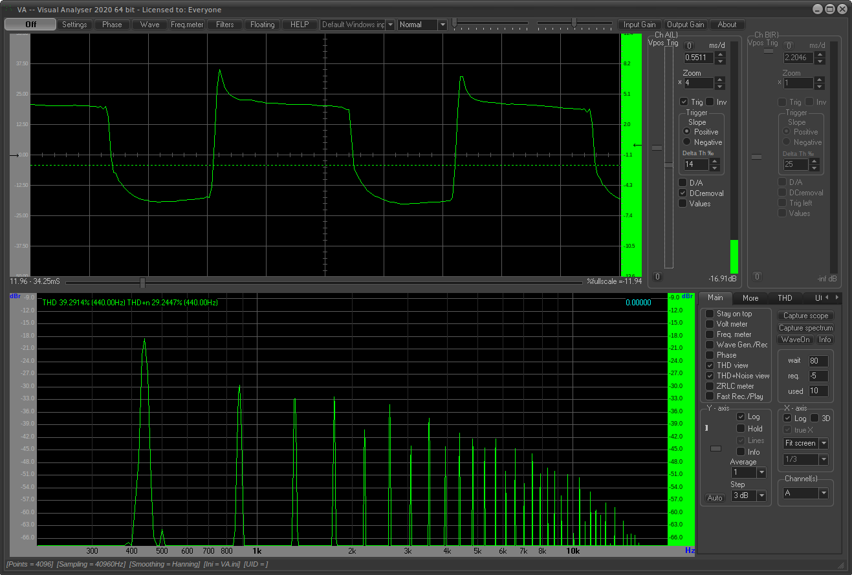Show more tabs with the right tab arrow

(837, 298)
